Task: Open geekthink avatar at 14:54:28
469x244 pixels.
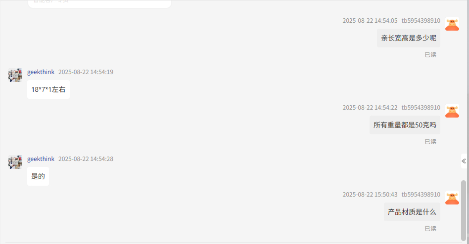Action: click(15, 162)
